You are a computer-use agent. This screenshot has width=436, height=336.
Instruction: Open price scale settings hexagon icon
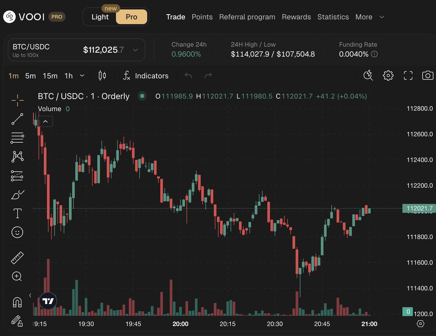(x=420, y=324)
